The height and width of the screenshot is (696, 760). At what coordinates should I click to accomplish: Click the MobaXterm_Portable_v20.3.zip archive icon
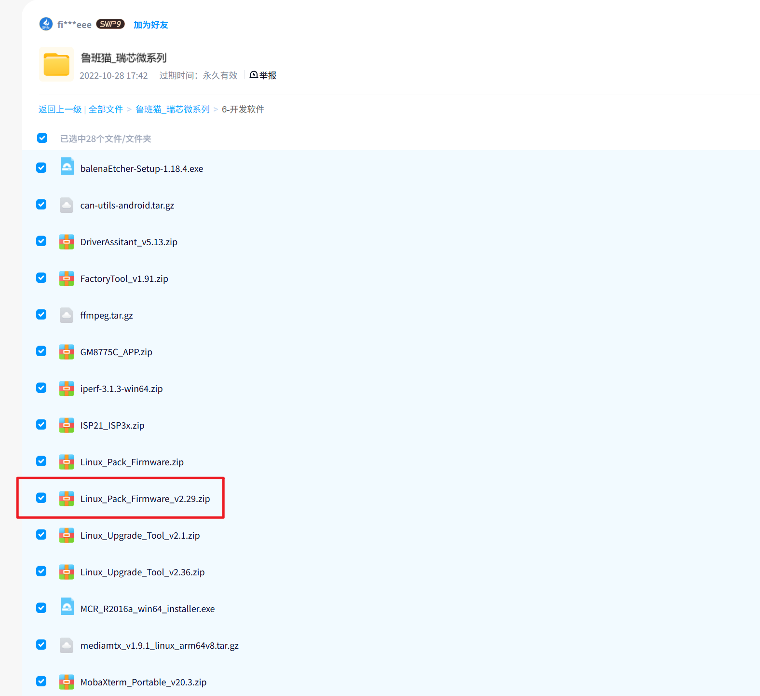click(67, 682)
